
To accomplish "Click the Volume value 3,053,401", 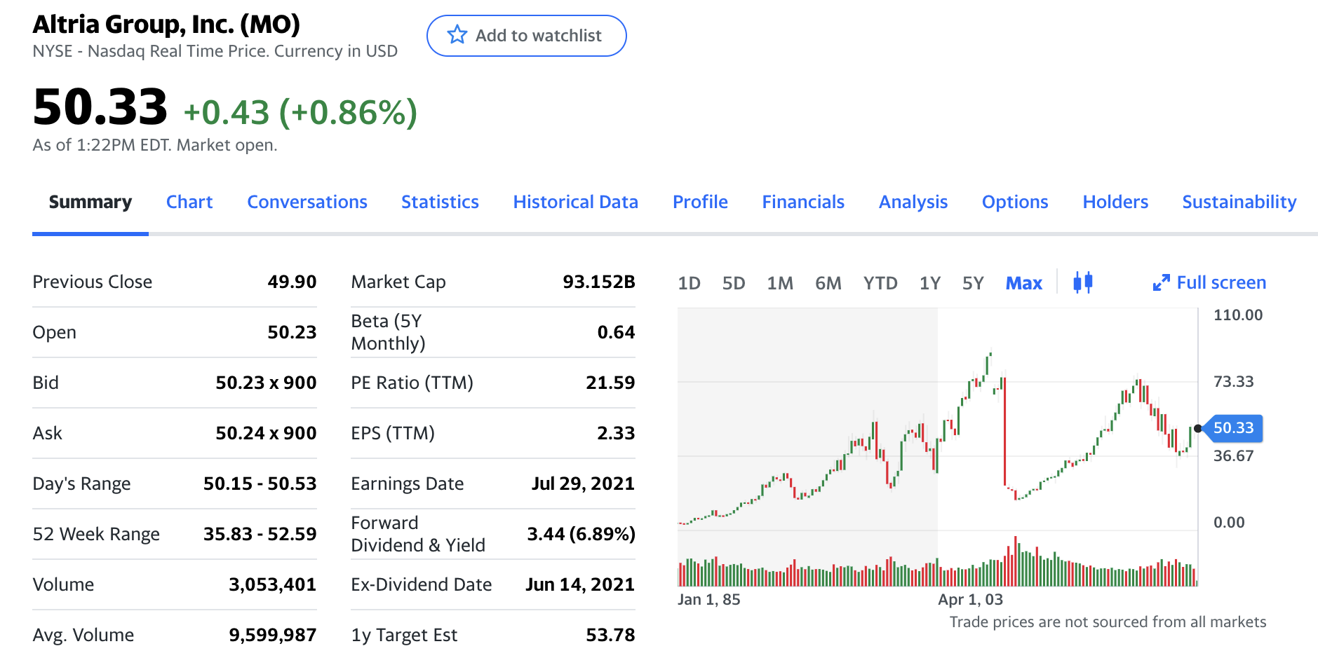I will pyautogui.click(x=272, y=584).
